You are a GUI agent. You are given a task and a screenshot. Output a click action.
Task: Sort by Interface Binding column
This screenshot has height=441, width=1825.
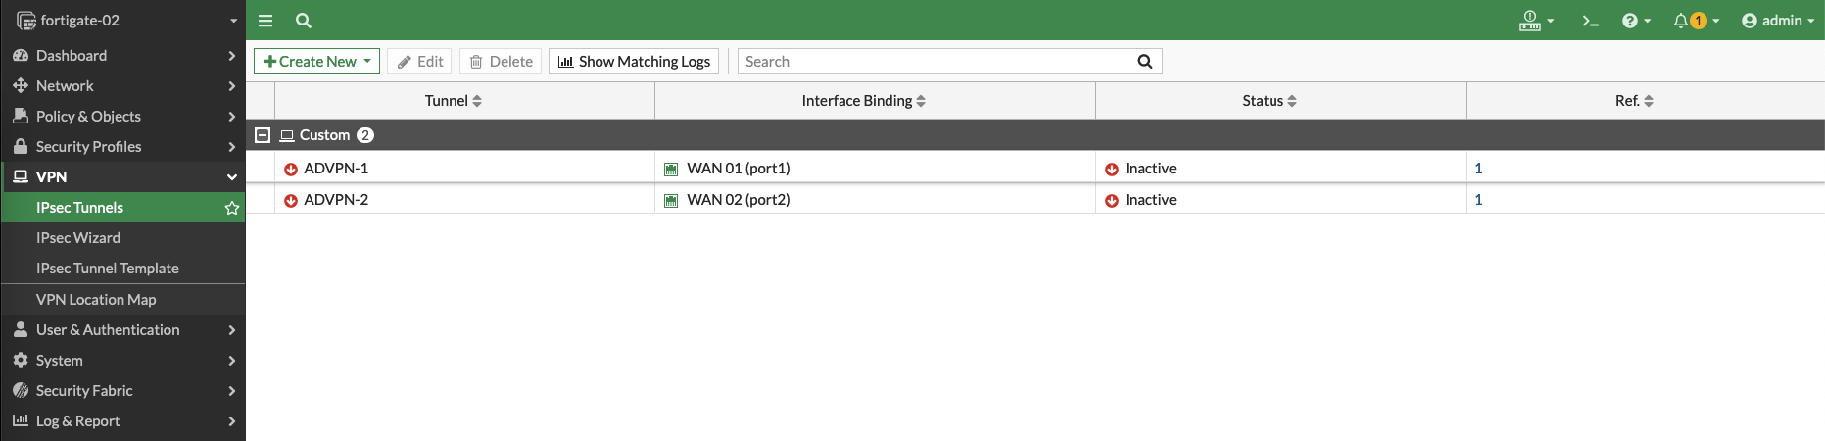pos(863,101)
